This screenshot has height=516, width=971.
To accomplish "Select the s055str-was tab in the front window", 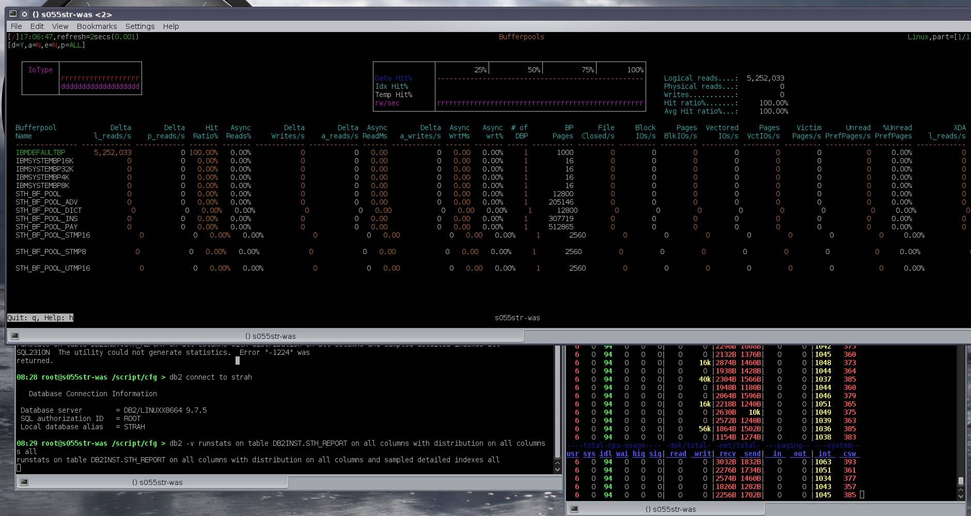I will click(x=270, y=336).
